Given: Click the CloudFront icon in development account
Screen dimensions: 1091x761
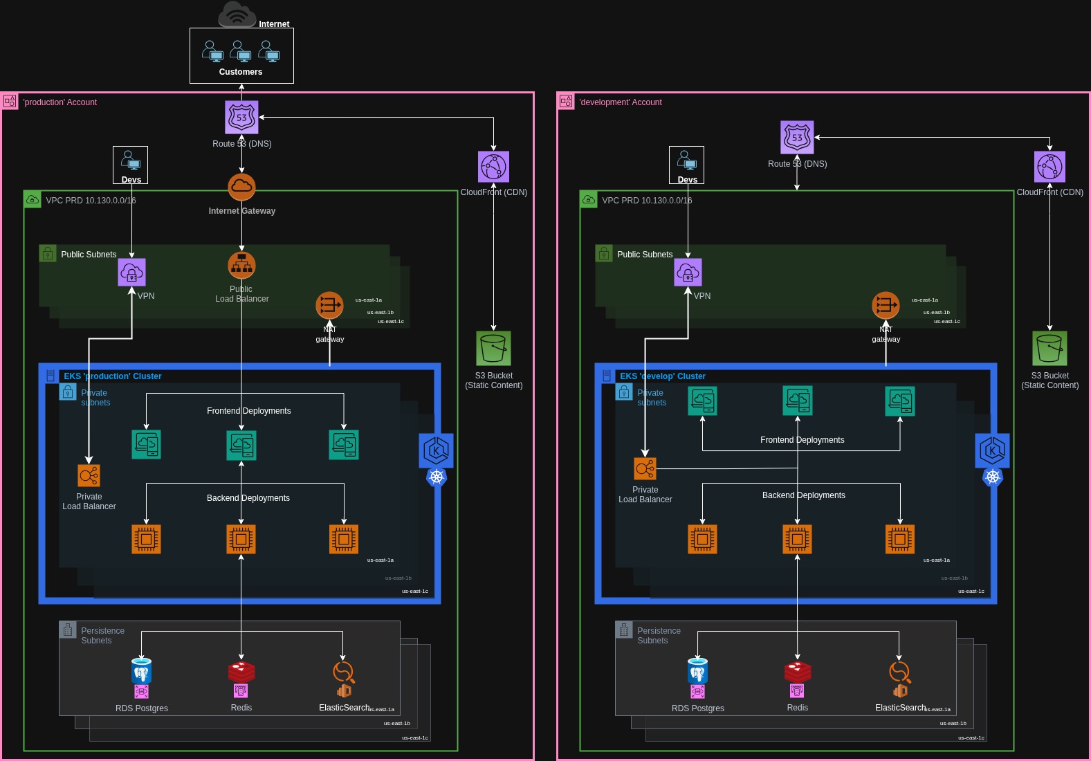Looking at the screenshot, I should 1050,167.
